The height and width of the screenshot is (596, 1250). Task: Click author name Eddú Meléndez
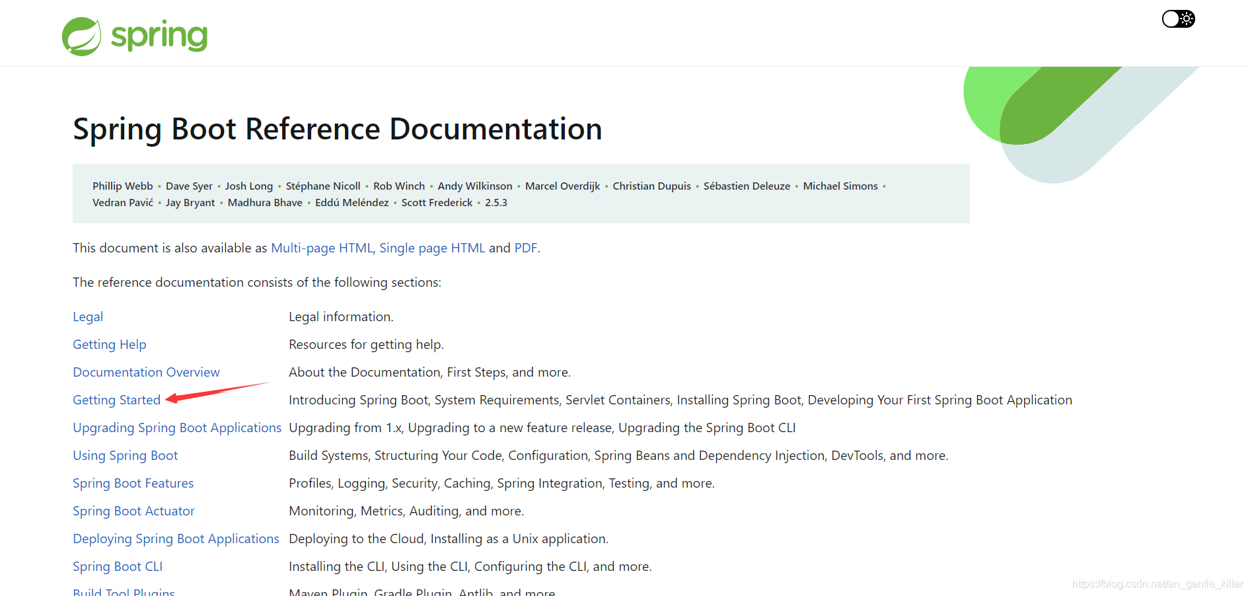click(352, 203)
